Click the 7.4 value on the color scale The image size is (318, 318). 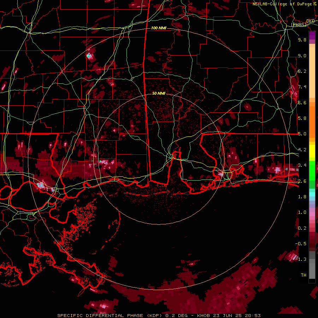pos(302,87)
